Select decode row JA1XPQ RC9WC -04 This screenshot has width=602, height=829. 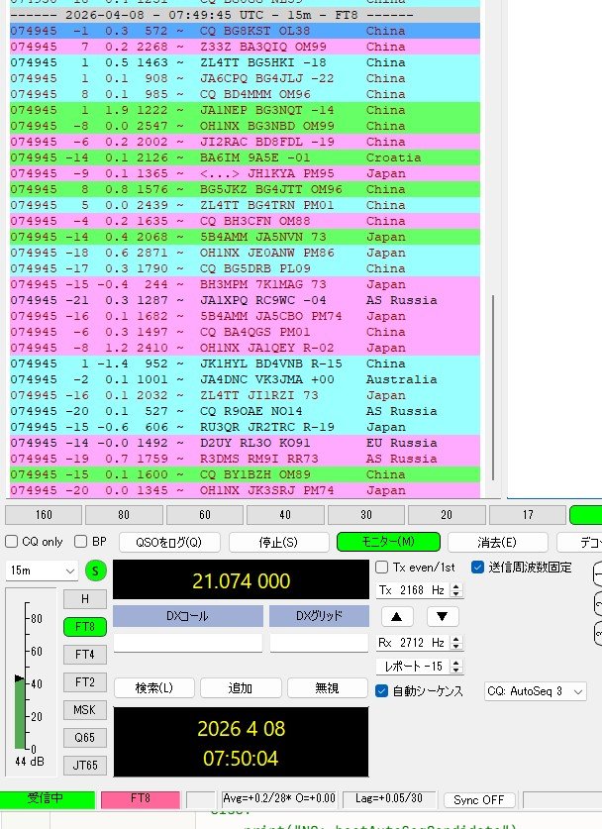[245, 300]
